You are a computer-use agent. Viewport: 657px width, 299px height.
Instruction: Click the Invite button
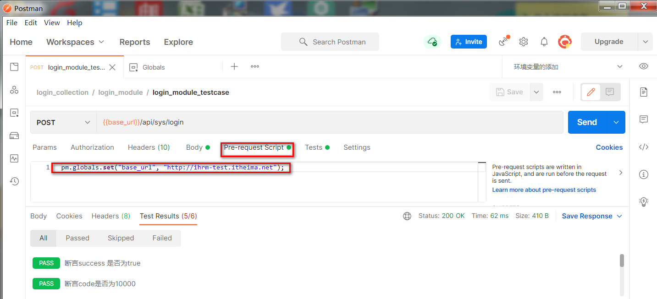click(469, 42)
